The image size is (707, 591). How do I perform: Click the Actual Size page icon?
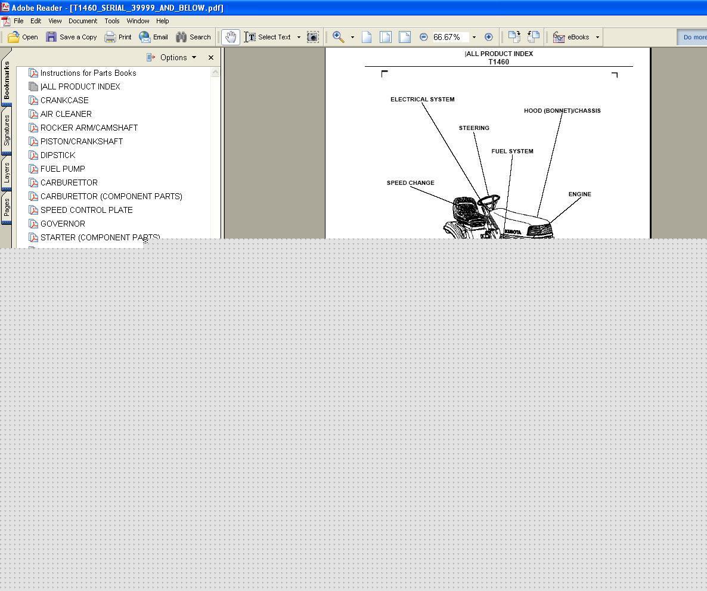[367, 37]
